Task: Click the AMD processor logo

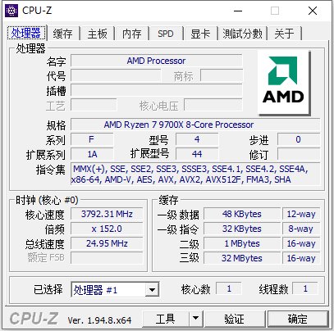Action: pos(284,83)
